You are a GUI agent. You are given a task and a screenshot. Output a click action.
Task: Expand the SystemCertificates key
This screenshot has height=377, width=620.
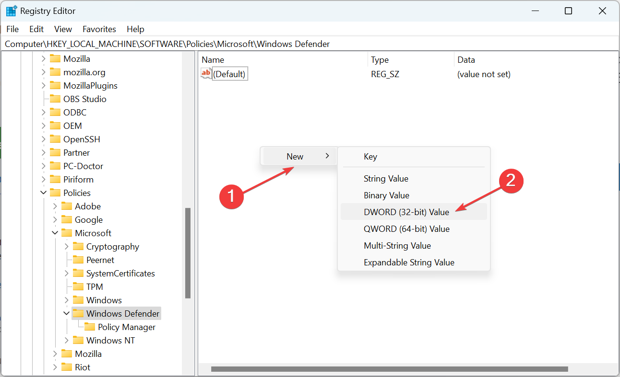click(66, 273)
